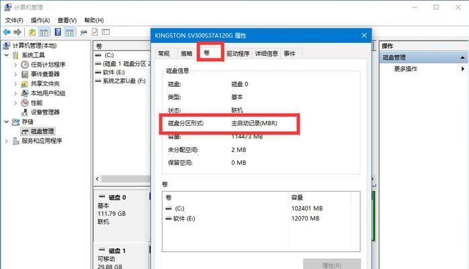Expand the 事件查看器 node
The image size is (469, 269).
click(15, 74)
